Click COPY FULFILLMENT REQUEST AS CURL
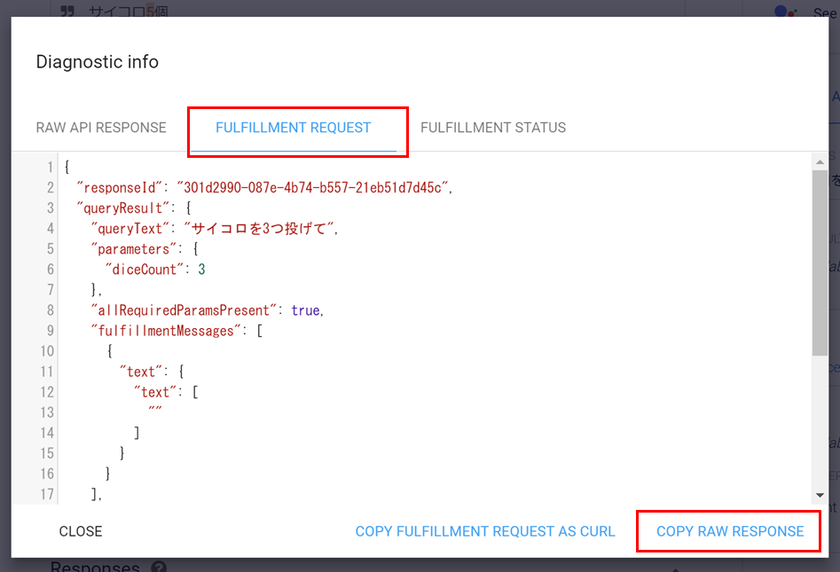The height and width of the screenshot is (572, 840). click(485, 531)
